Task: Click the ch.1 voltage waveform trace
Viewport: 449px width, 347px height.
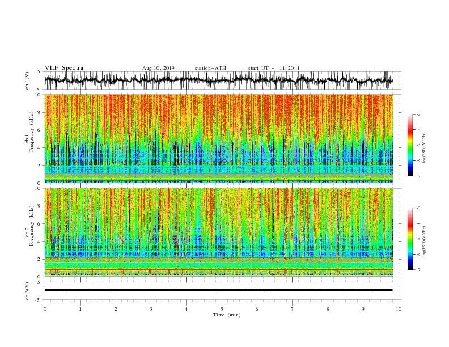Action: pos(218,81)
